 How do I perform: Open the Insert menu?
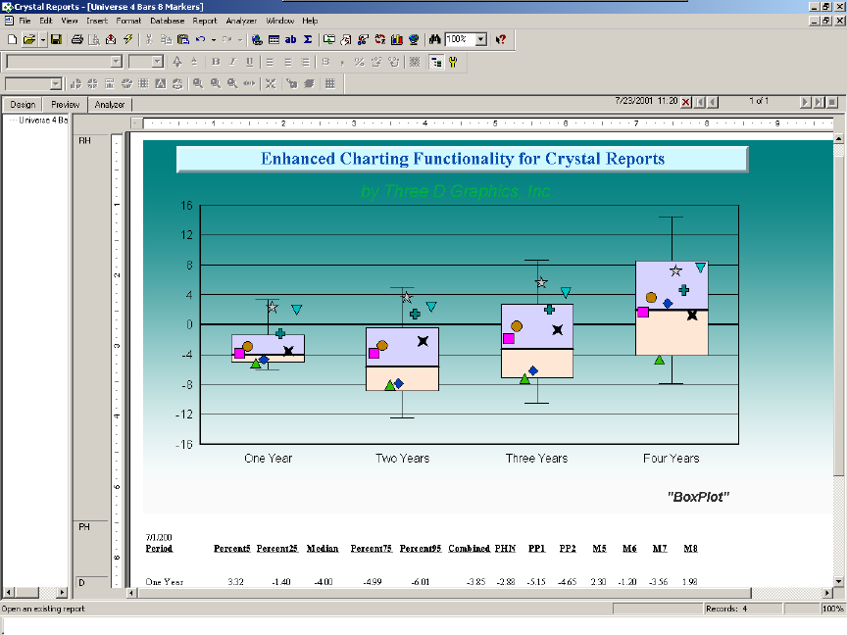[97, 21]
